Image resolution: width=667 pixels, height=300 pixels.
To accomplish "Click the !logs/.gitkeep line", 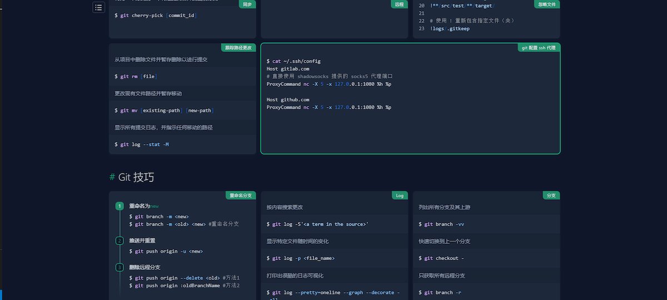I will pos(449,28).
